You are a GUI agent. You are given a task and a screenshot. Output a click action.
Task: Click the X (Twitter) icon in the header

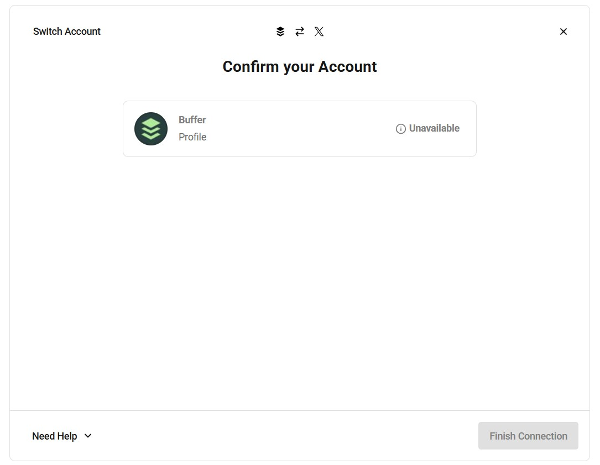(x=319, y=32)
